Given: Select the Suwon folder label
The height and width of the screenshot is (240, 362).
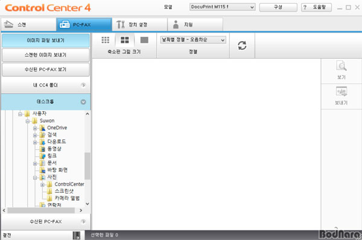Looking at the screenshot, I should [47, 120].
